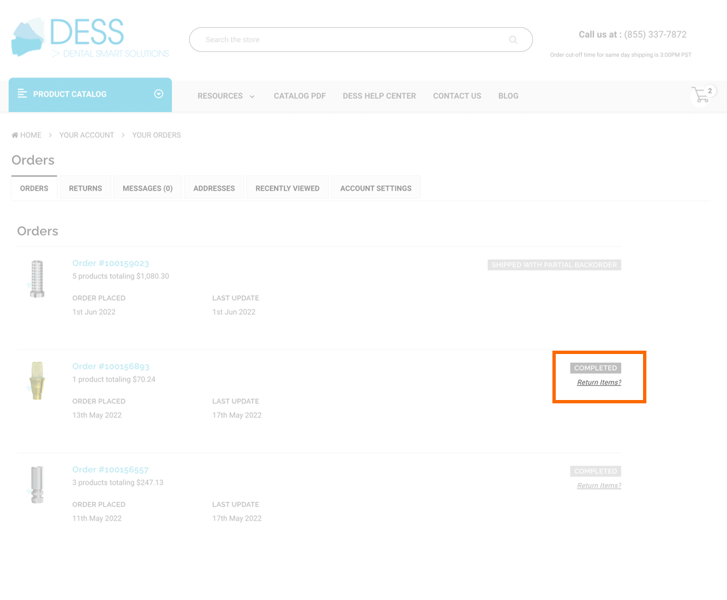Expand the Resources menu chevron
This screenshot has width=727, height=600.
252,97
